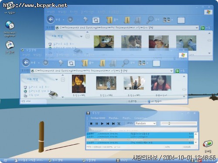Select the forest path photo thumbnail

pos(106,83)
